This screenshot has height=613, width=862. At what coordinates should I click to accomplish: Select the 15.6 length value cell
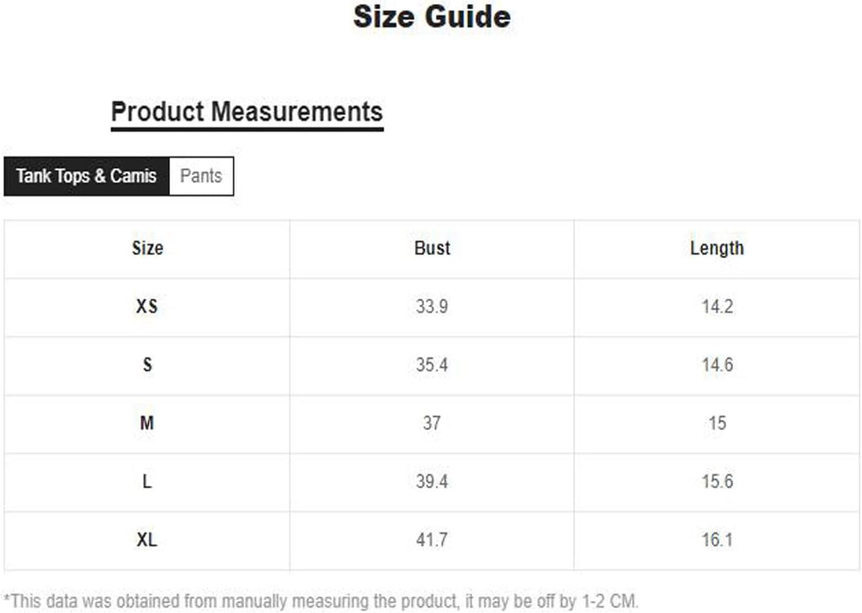click(x=717, y=482)
